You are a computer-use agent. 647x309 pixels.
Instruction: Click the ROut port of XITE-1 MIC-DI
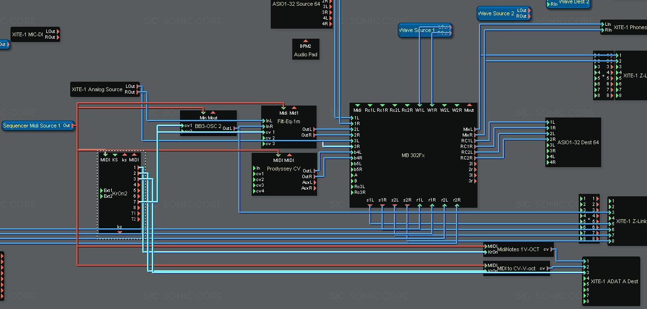click(x=58, y=37)
